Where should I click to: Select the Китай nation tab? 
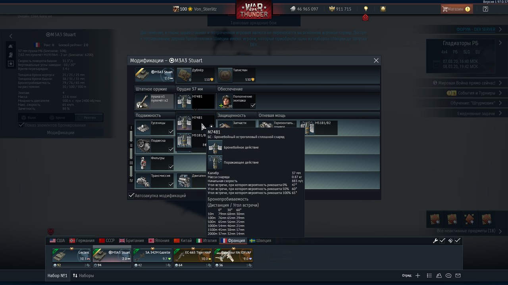click(x=183, y=241)
